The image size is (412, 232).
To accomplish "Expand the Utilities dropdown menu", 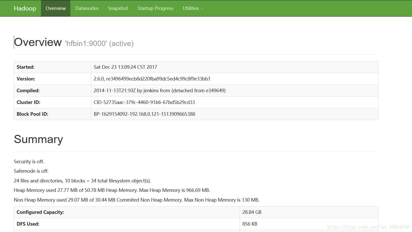I will (x=193, y=8).
